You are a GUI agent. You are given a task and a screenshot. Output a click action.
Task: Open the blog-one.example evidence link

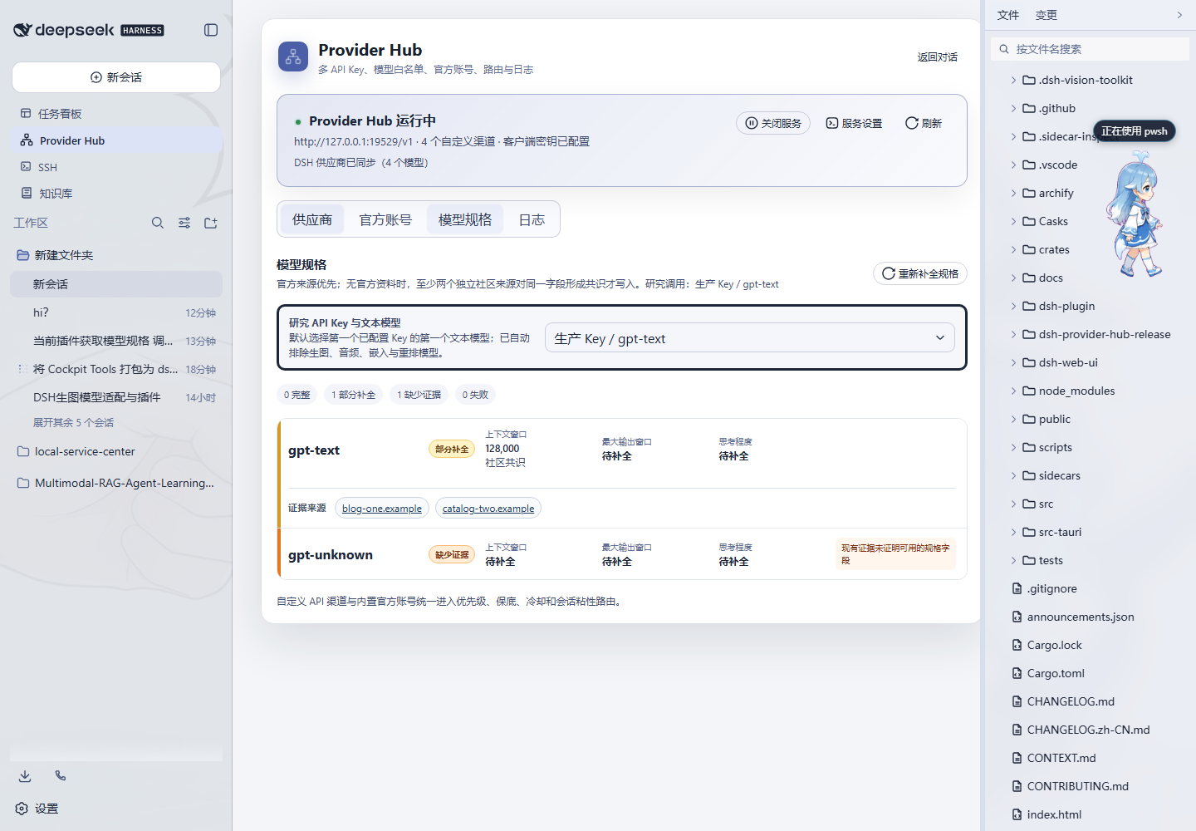tap(382, 509)
